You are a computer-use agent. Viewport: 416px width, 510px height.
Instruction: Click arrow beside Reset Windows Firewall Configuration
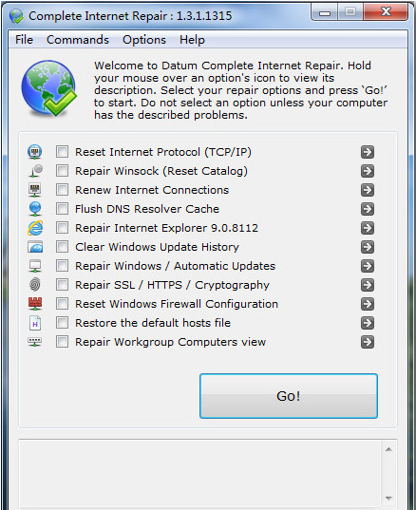pyautogui.click(x=368, y=304)
